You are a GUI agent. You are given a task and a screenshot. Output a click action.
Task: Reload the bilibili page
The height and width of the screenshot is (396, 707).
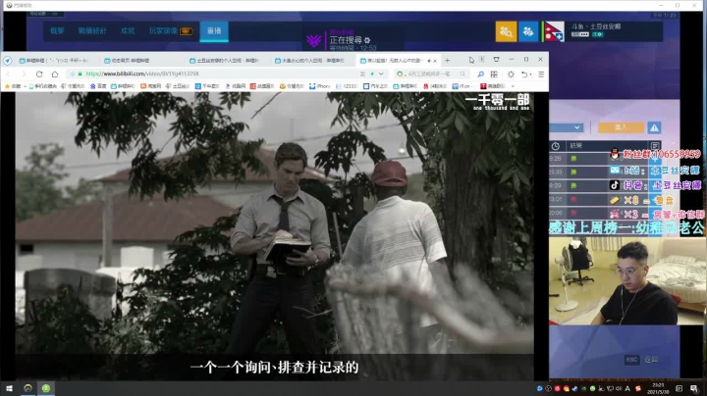[x=39, y=74]
